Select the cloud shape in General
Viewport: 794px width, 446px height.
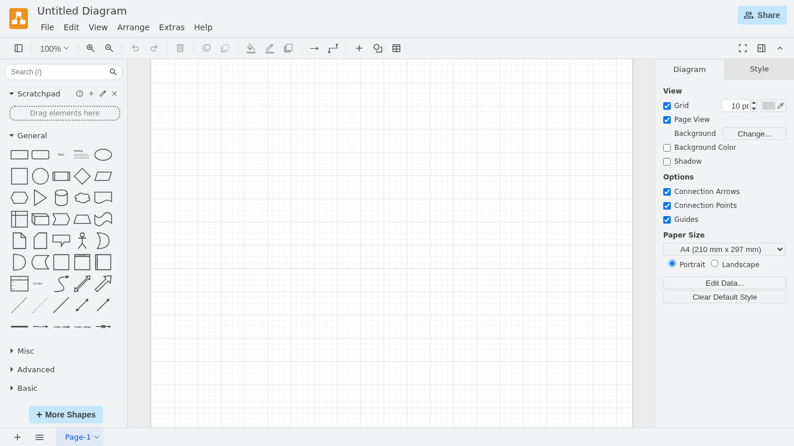[82, 197]
